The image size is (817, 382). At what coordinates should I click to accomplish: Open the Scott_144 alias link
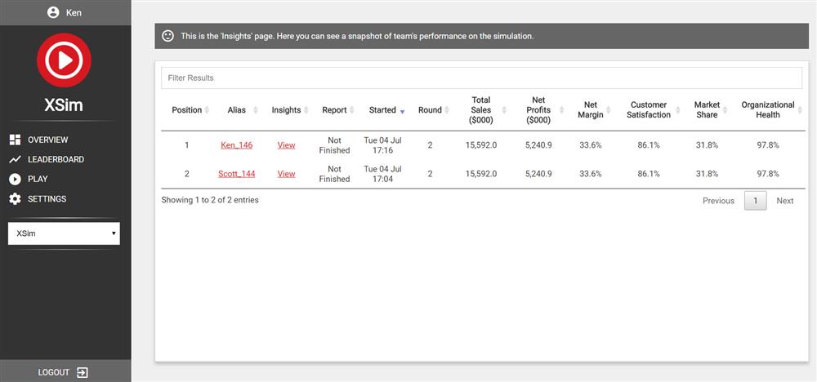[237, 174]
